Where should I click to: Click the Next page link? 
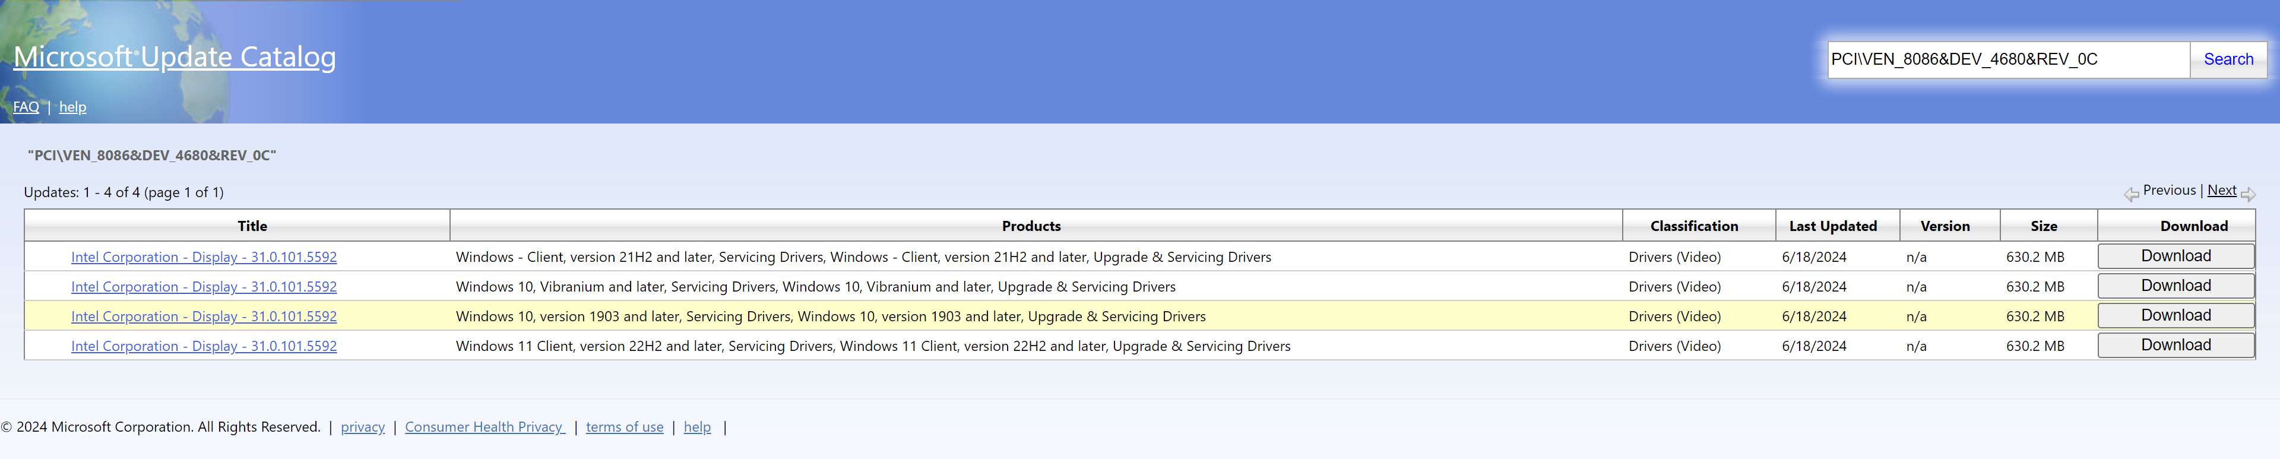pyautogui.click(x=2222, y=190)
